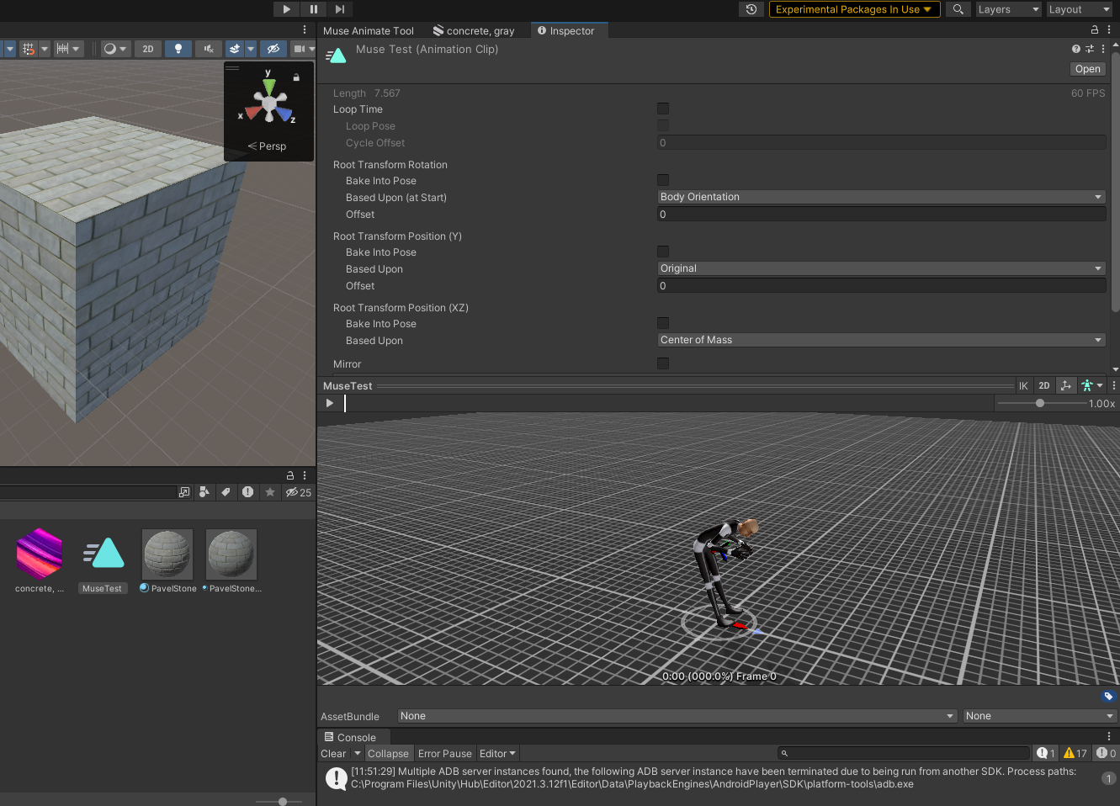Image resolution: width=1120 pixels, height=806 pixels.
Task: Play the MuseTest animation preview
Action: pos(330,403)
